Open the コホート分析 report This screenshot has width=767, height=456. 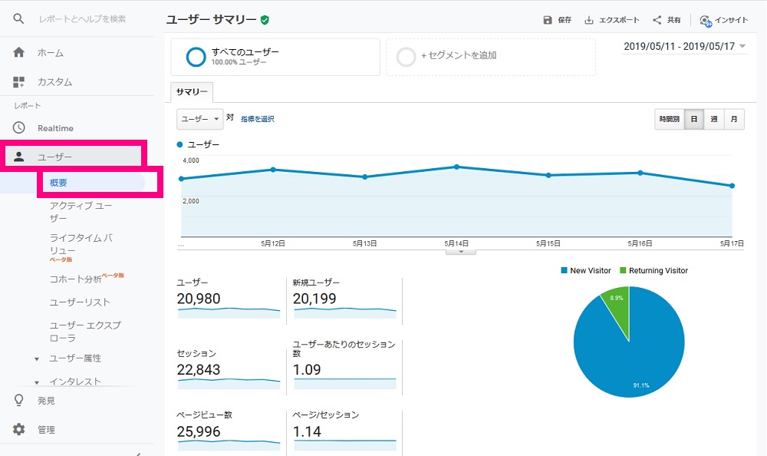pos(76,279)
